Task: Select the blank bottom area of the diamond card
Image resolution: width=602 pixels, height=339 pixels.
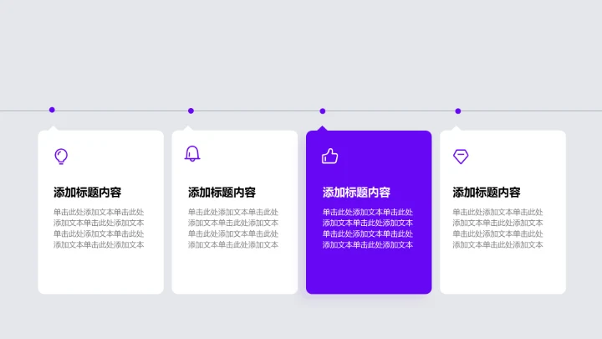Action: 503,273
